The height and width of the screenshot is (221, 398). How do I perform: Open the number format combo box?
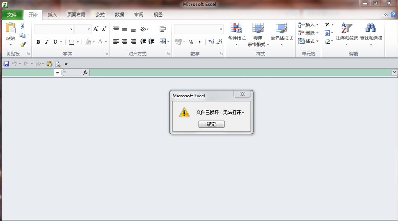tap(199, 29)
